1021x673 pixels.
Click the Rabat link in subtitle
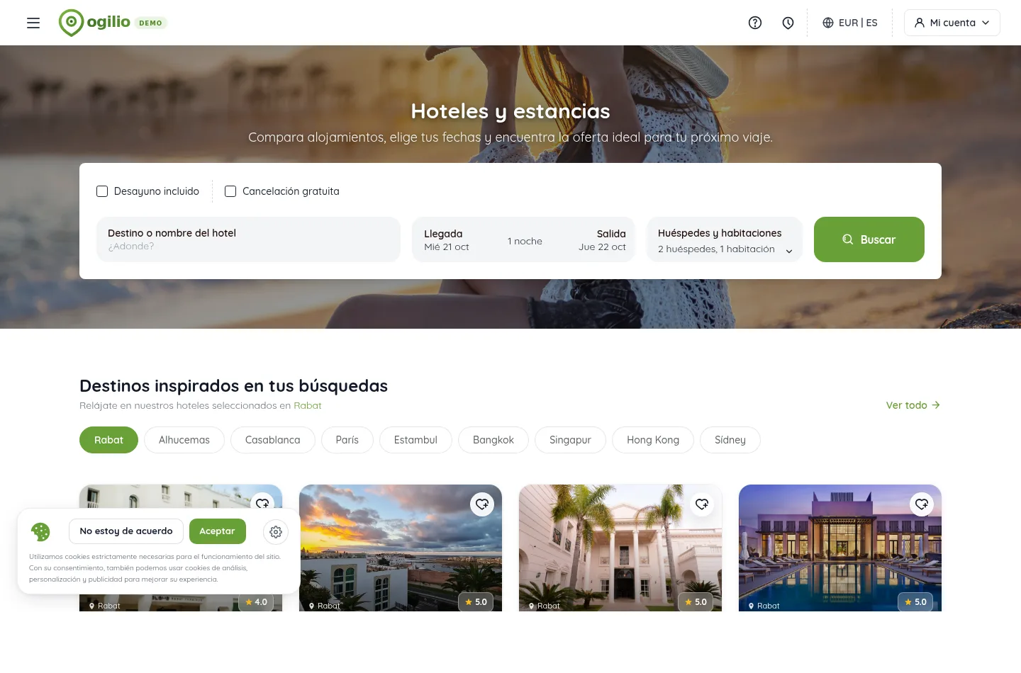(308, 406)
